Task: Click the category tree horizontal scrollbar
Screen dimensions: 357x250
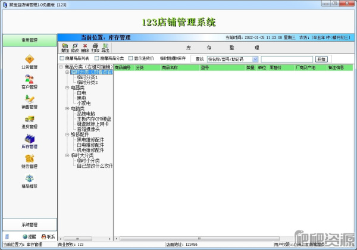Action: [78, 239]
